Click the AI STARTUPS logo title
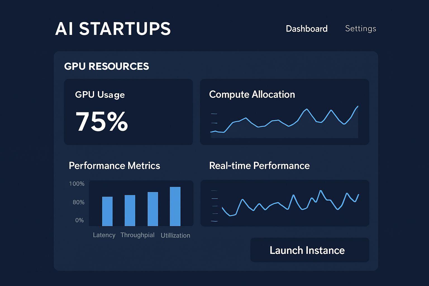The height and width of the screenshot is (286, 429). pyautogui.click(x=113, y=28)
